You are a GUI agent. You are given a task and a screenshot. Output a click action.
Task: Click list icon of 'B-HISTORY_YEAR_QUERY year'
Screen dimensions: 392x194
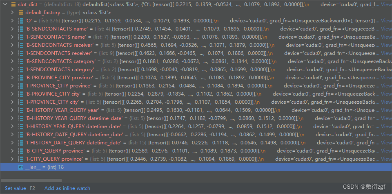point(21,110)
